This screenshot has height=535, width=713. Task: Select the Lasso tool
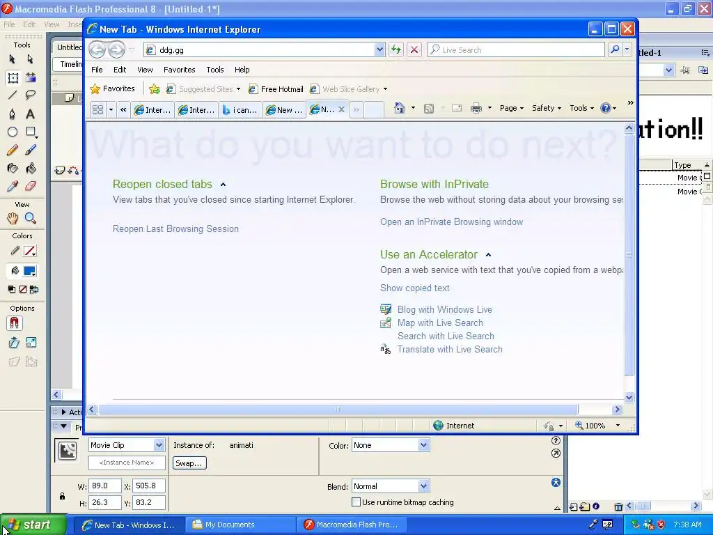(31, 95)
